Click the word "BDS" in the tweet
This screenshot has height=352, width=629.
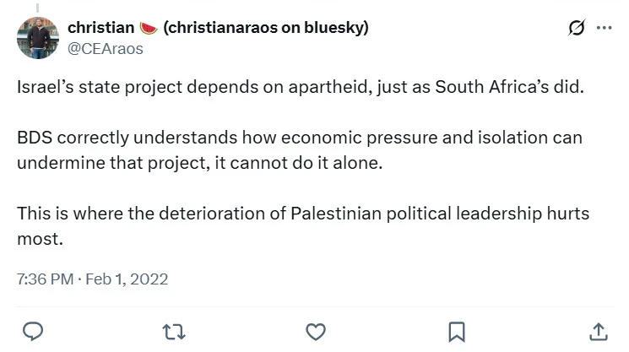tap(34, 137)
